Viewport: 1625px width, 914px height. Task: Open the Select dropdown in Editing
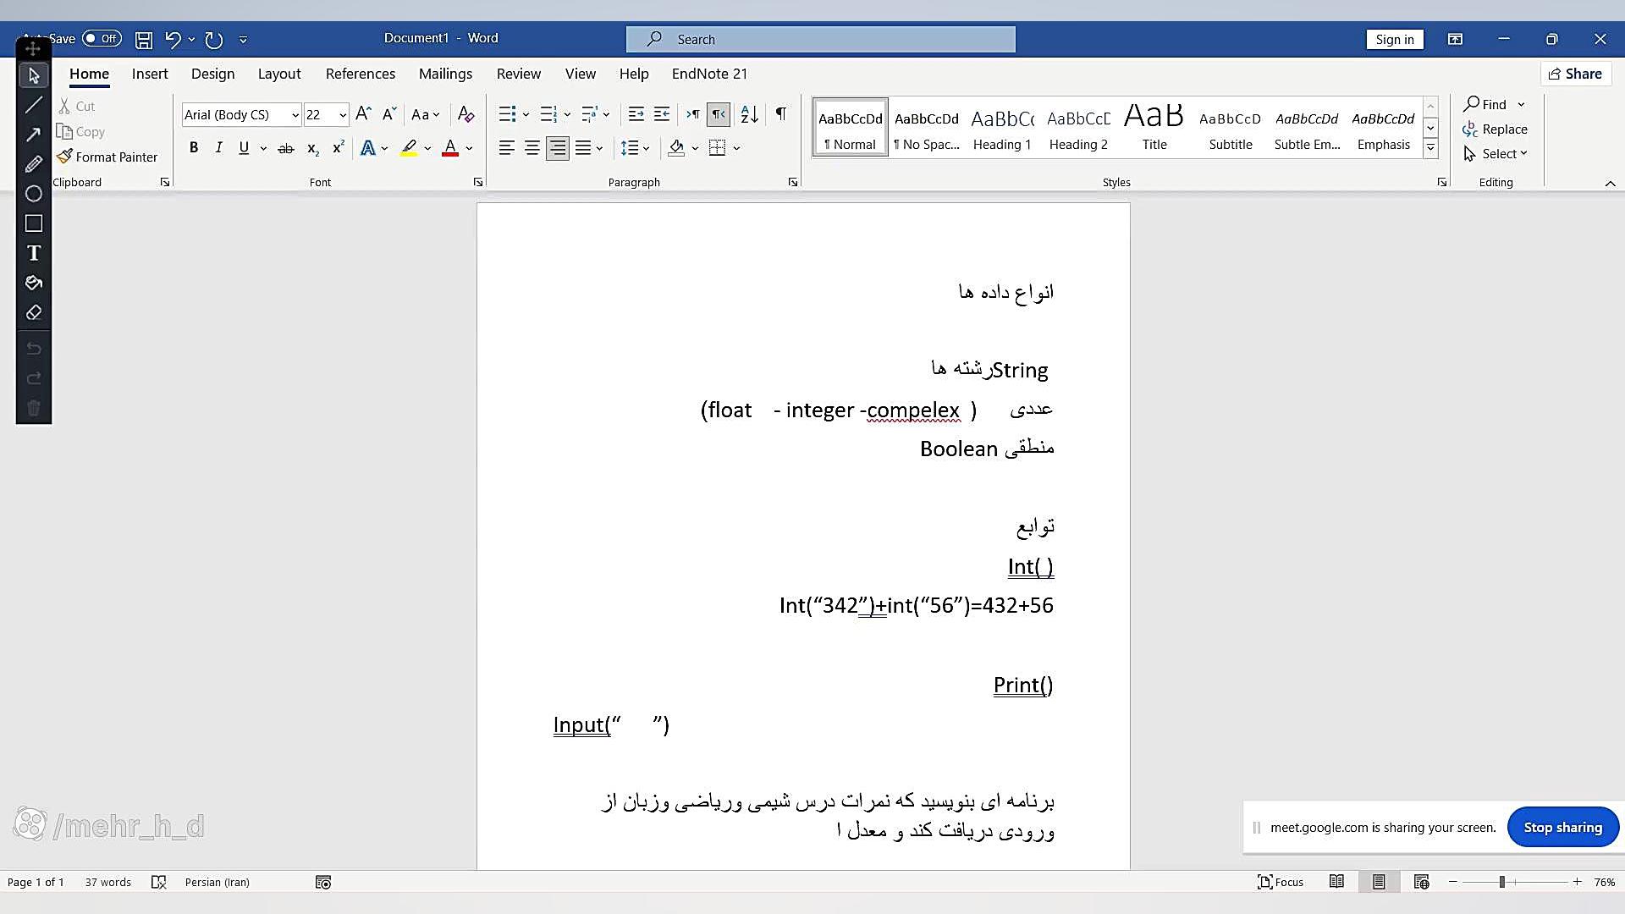point(1496,153)
